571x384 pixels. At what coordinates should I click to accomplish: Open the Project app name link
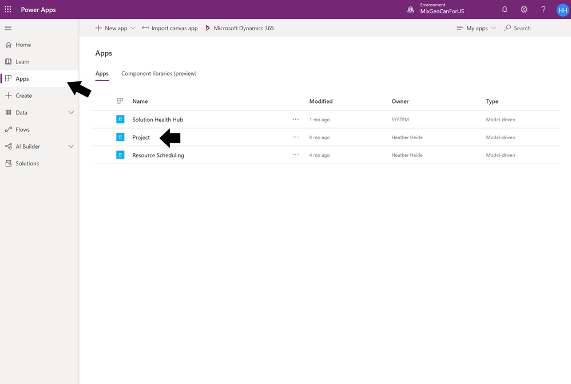pyautogui.click(x=141, y=137)
